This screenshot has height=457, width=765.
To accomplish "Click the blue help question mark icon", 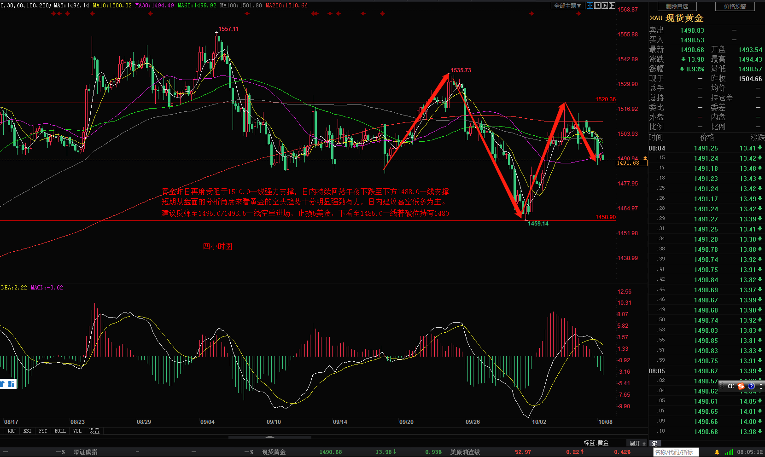I will coord(751,386).
